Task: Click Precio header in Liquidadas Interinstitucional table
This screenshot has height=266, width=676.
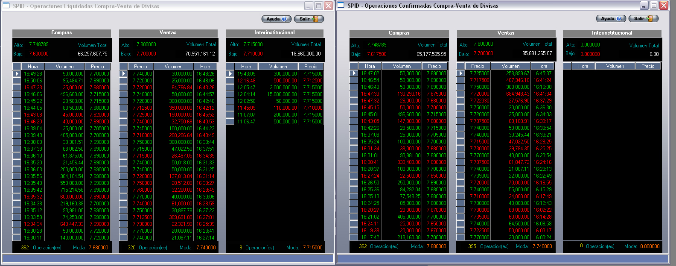Action: [x=311, y=67]
